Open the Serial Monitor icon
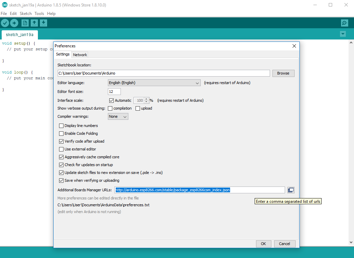This screenshot has height=258, width=354. pos(344,23)
